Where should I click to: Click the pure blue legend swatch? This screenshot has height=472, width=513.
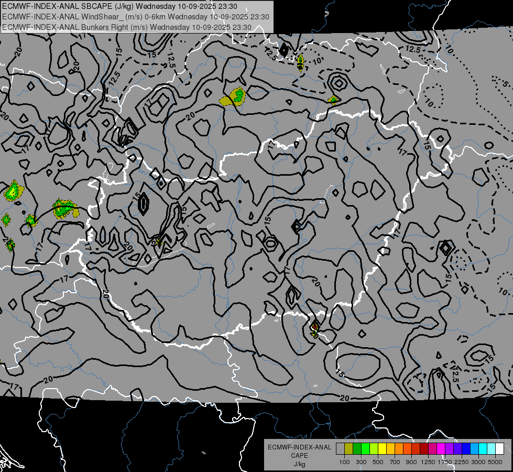pos(466,449)
